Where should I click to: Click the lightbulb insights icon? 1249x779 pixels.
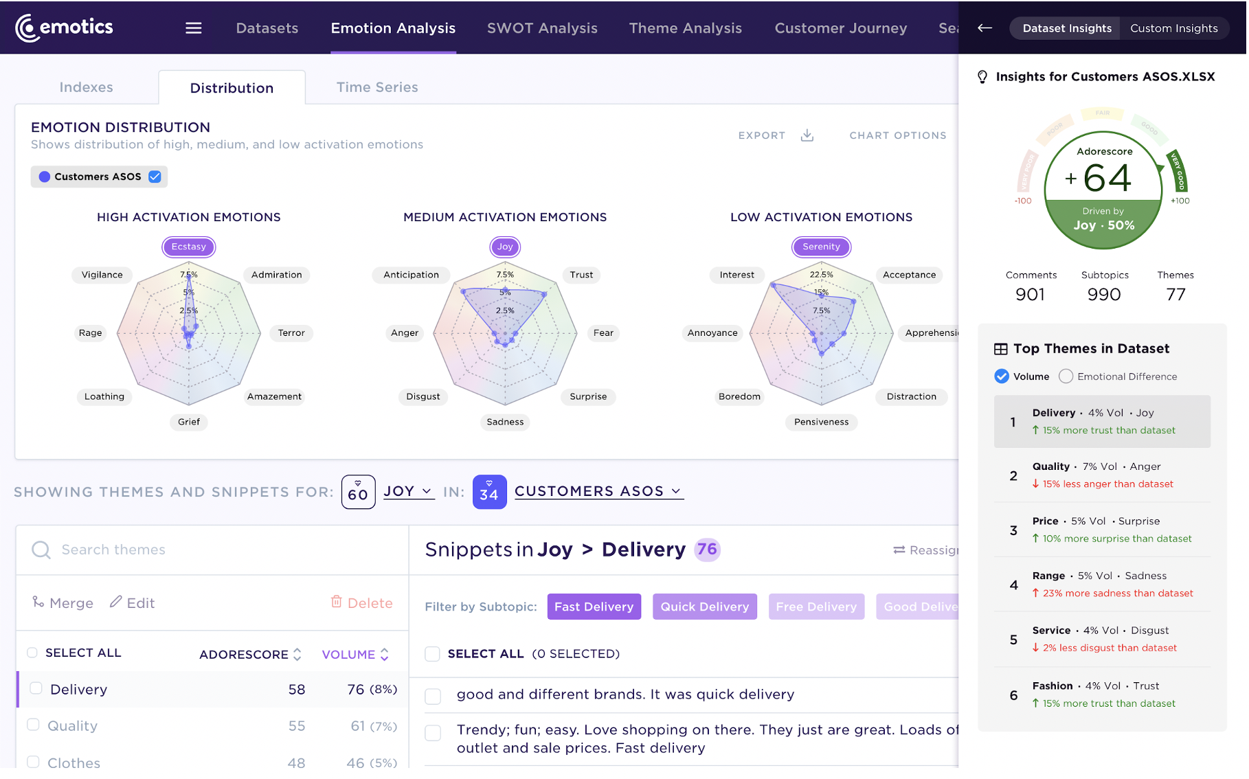pyautogui.click(x=982, y=77)
